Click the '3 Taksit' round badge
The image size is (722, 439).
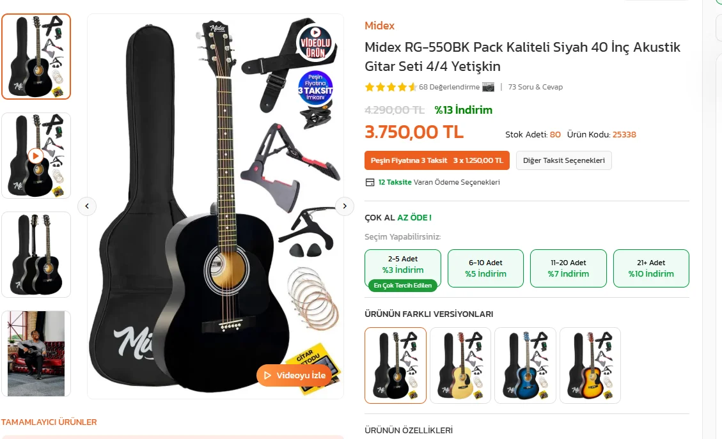click(x=315, y=89)
